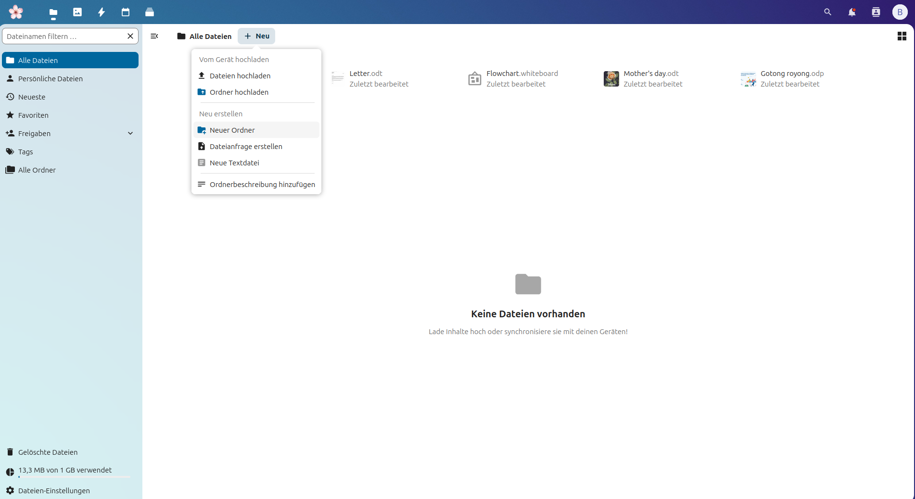915x499 pixels.
Task: Open the Activity lightning bolt icon
Action: point(102,12)
